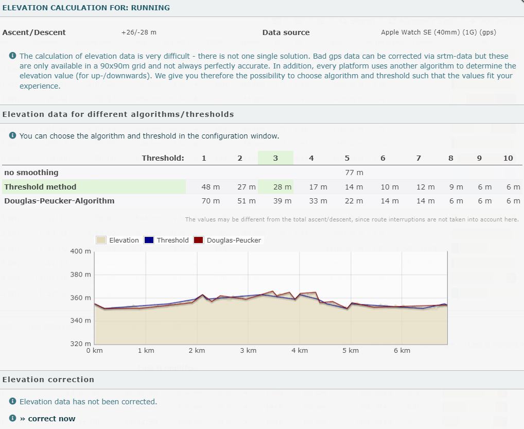Click the route interruptions note below the table

tap(352, 219)
